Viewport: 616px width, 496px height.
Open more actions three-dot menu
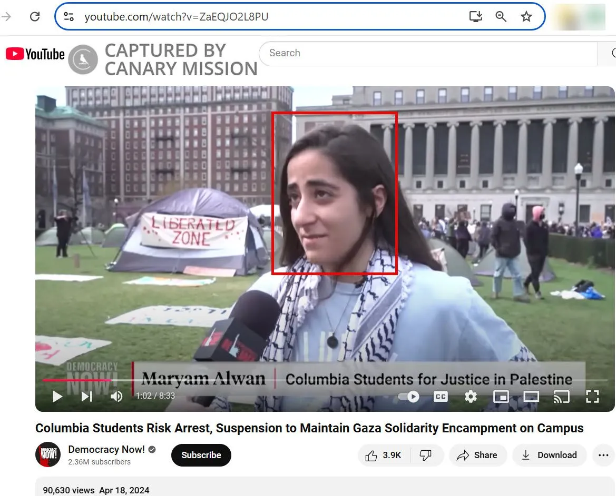[603, 455]
